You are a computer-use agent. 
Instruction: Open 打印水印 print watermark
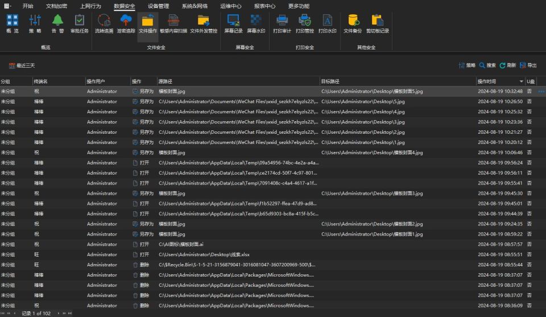[328, 24]
